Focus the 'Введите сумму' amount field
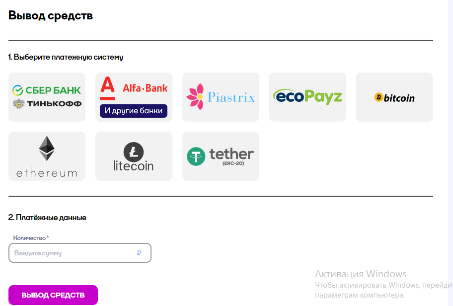 point(80,253)
